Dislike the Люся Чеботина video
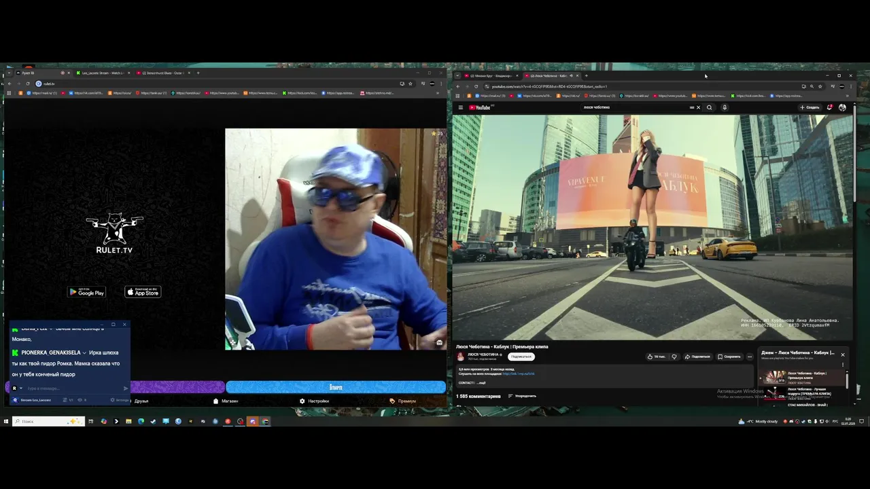Viewport: 870px width, 489px height. coord(674,357)
